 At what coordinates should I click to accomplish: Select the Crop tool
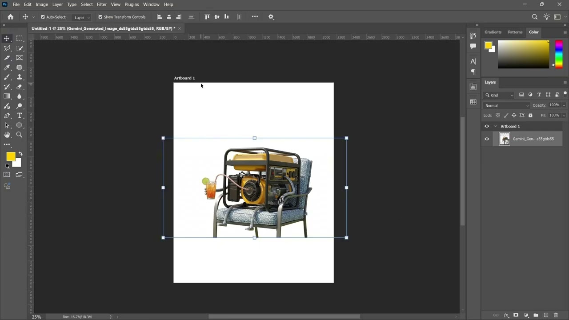(7, 58)
